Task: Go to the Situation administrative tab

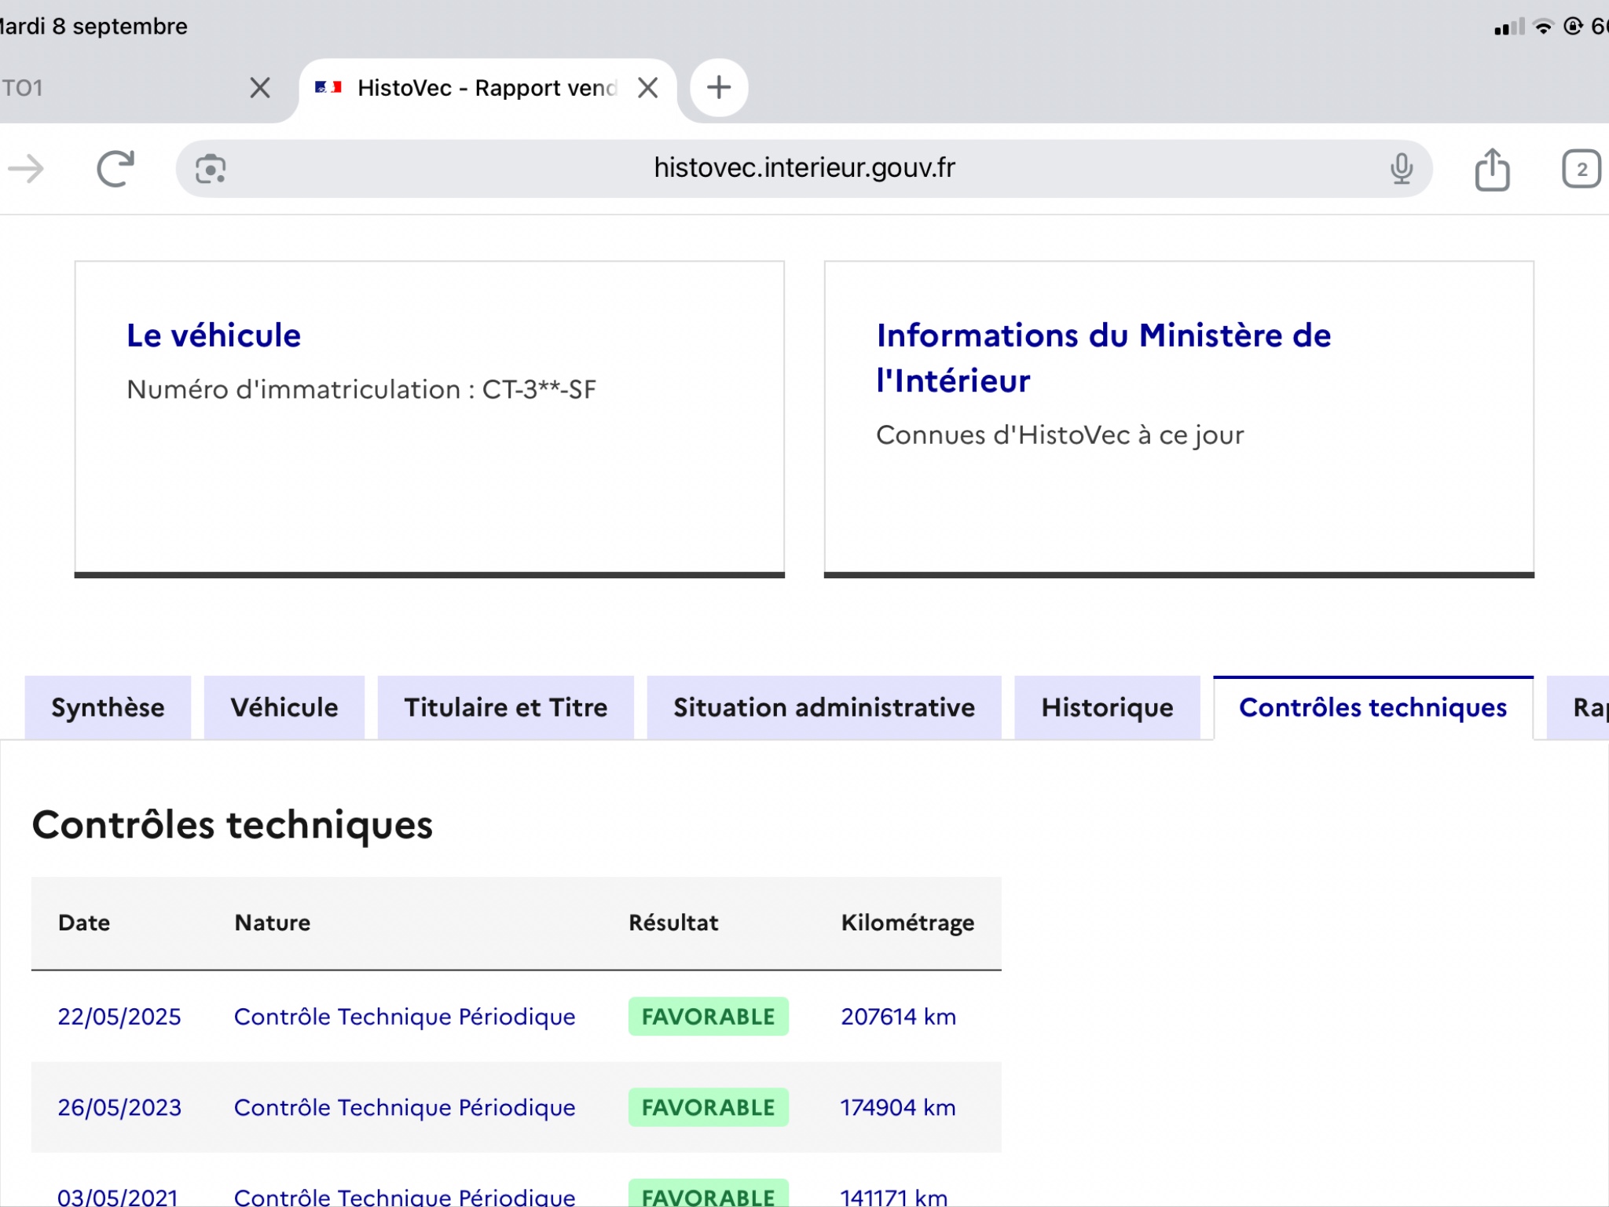Action: (x=824, y=707)
